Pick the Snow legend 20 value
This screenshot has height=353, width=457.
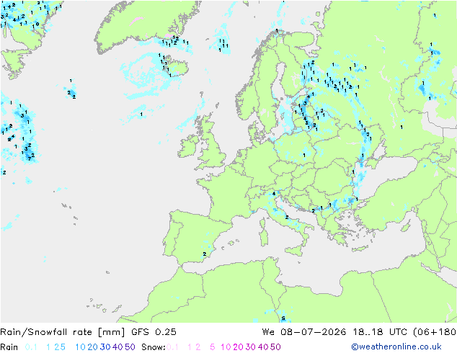point(238,347)
